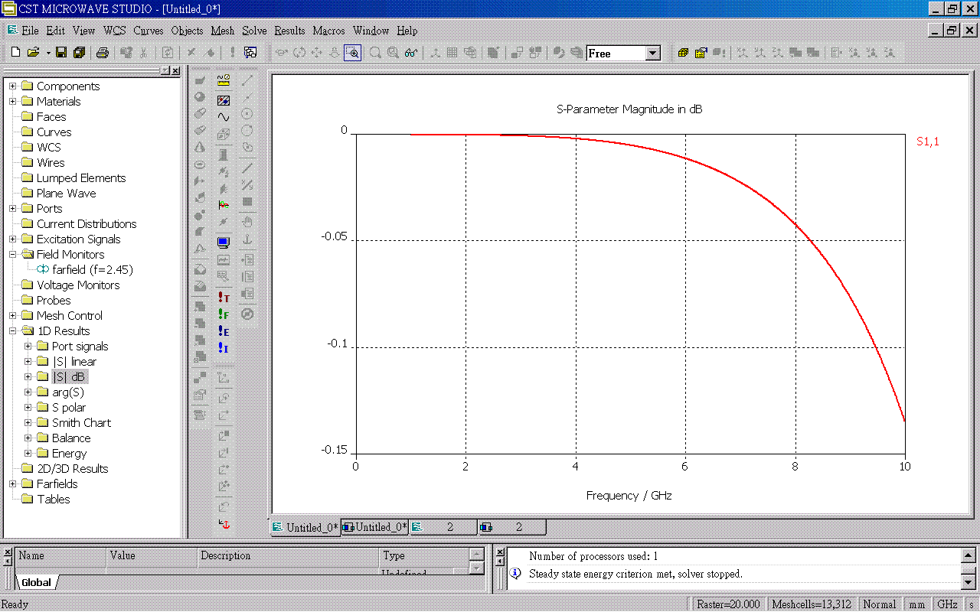Screen dimensions: 980x612
Task: Open the units ruler icon in tool column
Action: click(x=224, y=80)
